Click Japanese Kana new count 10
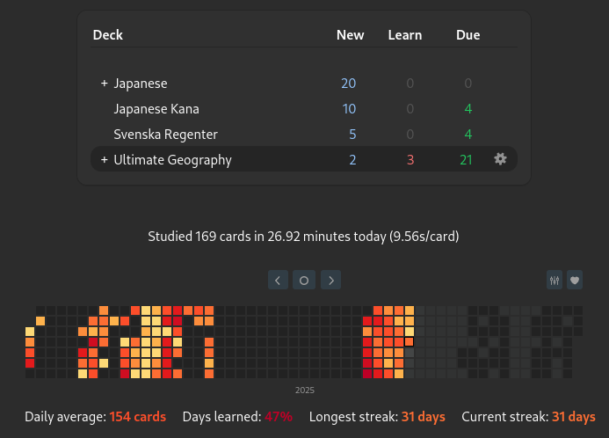The height and width of the screenshot is (438, 609). [x=349, y=109]
